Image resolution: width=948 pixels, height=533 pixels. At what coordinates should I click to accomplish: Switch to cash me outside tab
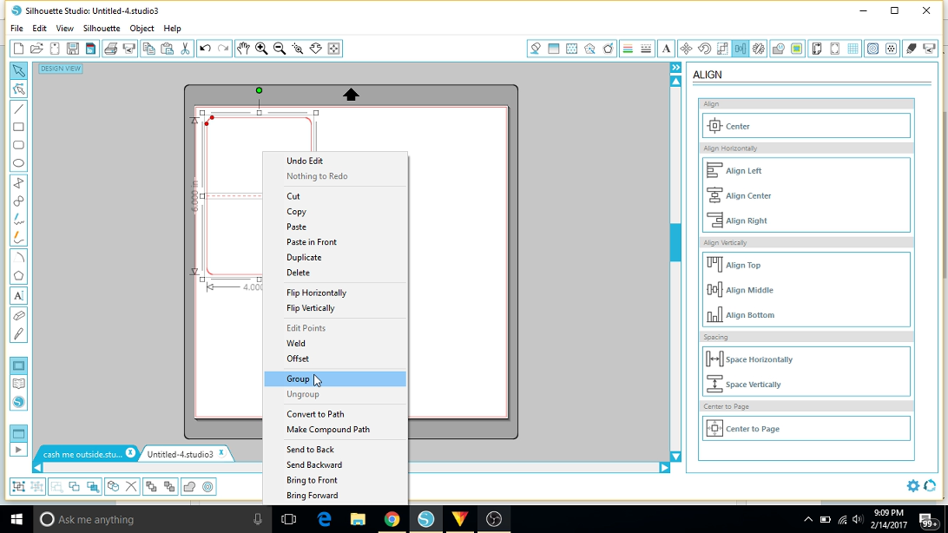pos(82,454)
